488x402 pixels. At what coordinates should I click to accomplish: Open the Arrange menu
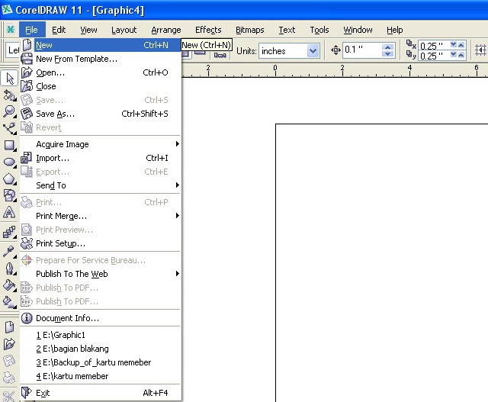click(166, 30)
